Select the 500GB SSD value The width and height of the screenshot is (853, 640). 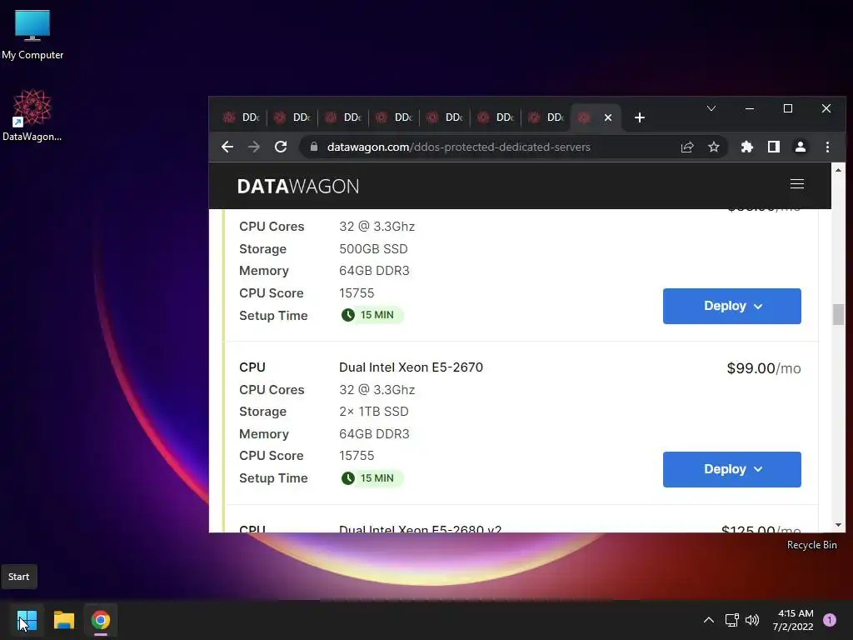point(373,248)
